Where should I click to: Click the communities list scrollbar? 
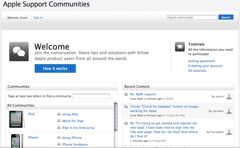116,117
